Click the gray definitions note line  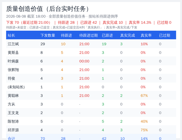tap(72, 27)
